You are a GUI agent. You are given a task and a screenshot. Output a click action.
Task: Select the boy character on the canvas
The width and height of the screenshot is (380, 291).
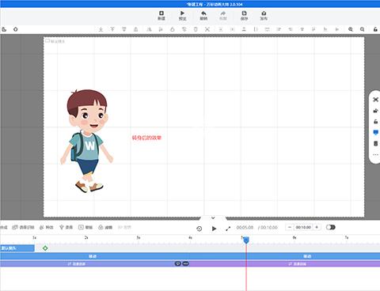click(87, 141)
